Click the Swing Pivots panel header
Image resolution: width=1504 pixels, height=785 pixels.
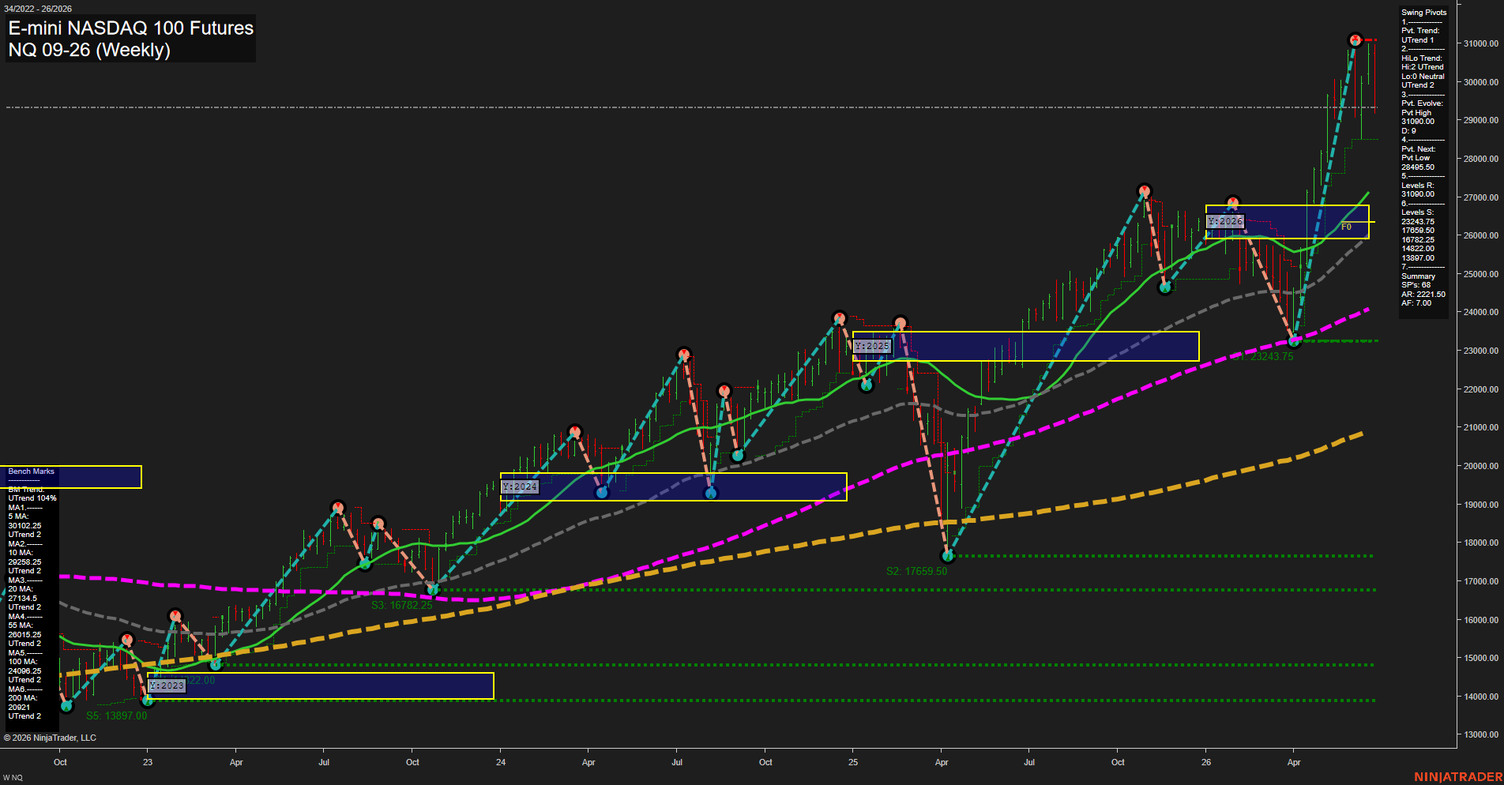tap(1424, 13)
